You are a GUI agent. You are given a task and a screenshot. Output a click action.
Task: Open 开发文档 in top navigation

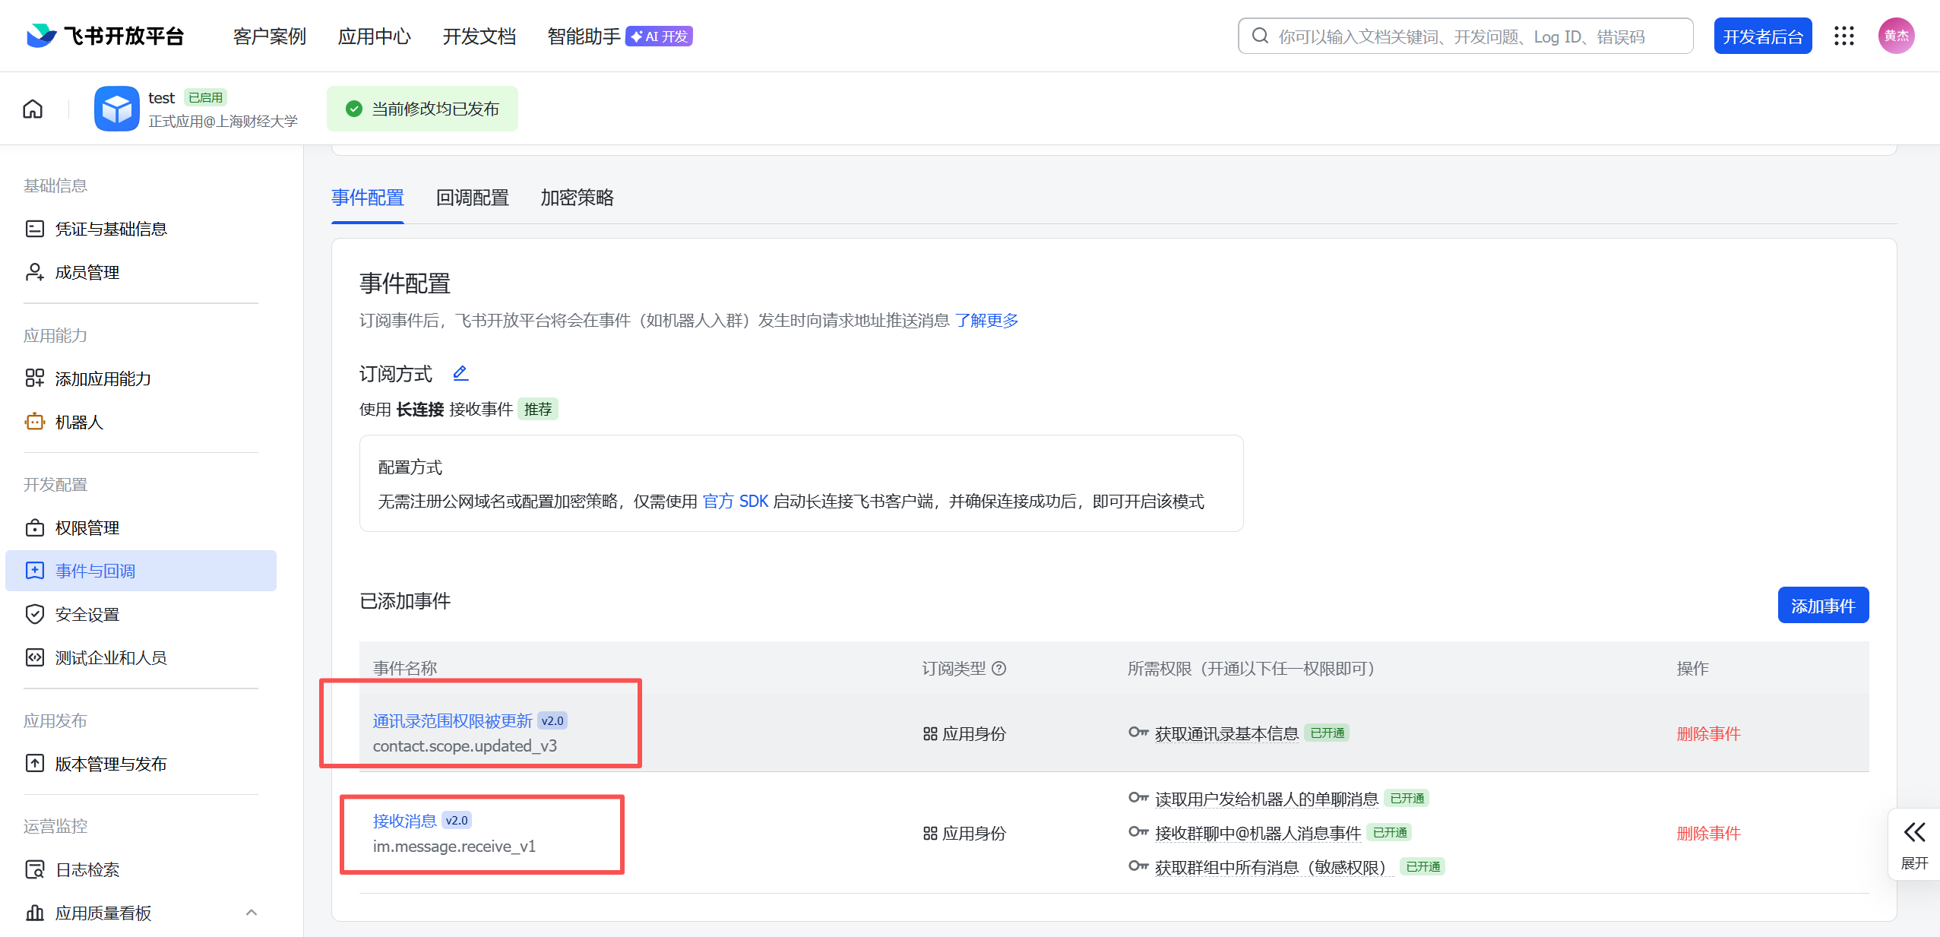click(479, 36)
